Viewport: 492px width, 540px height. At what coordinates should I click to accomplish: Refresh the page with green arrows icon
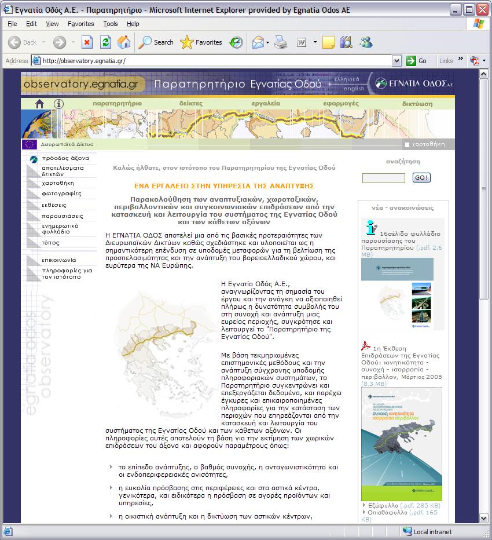click(x=105, y=42)
